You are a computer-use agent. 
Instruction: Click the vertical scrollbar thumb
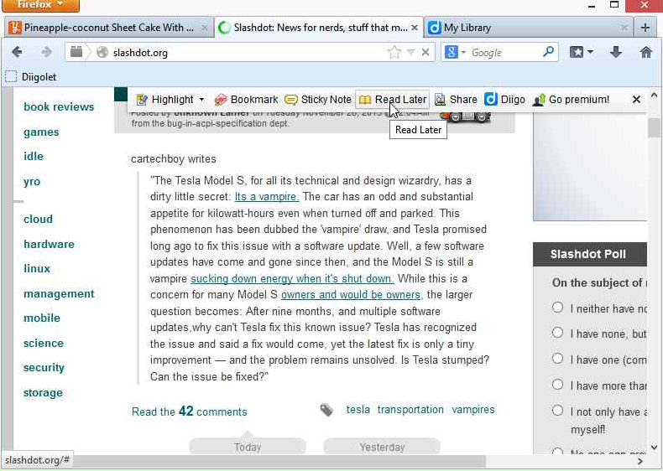[654, 127]
